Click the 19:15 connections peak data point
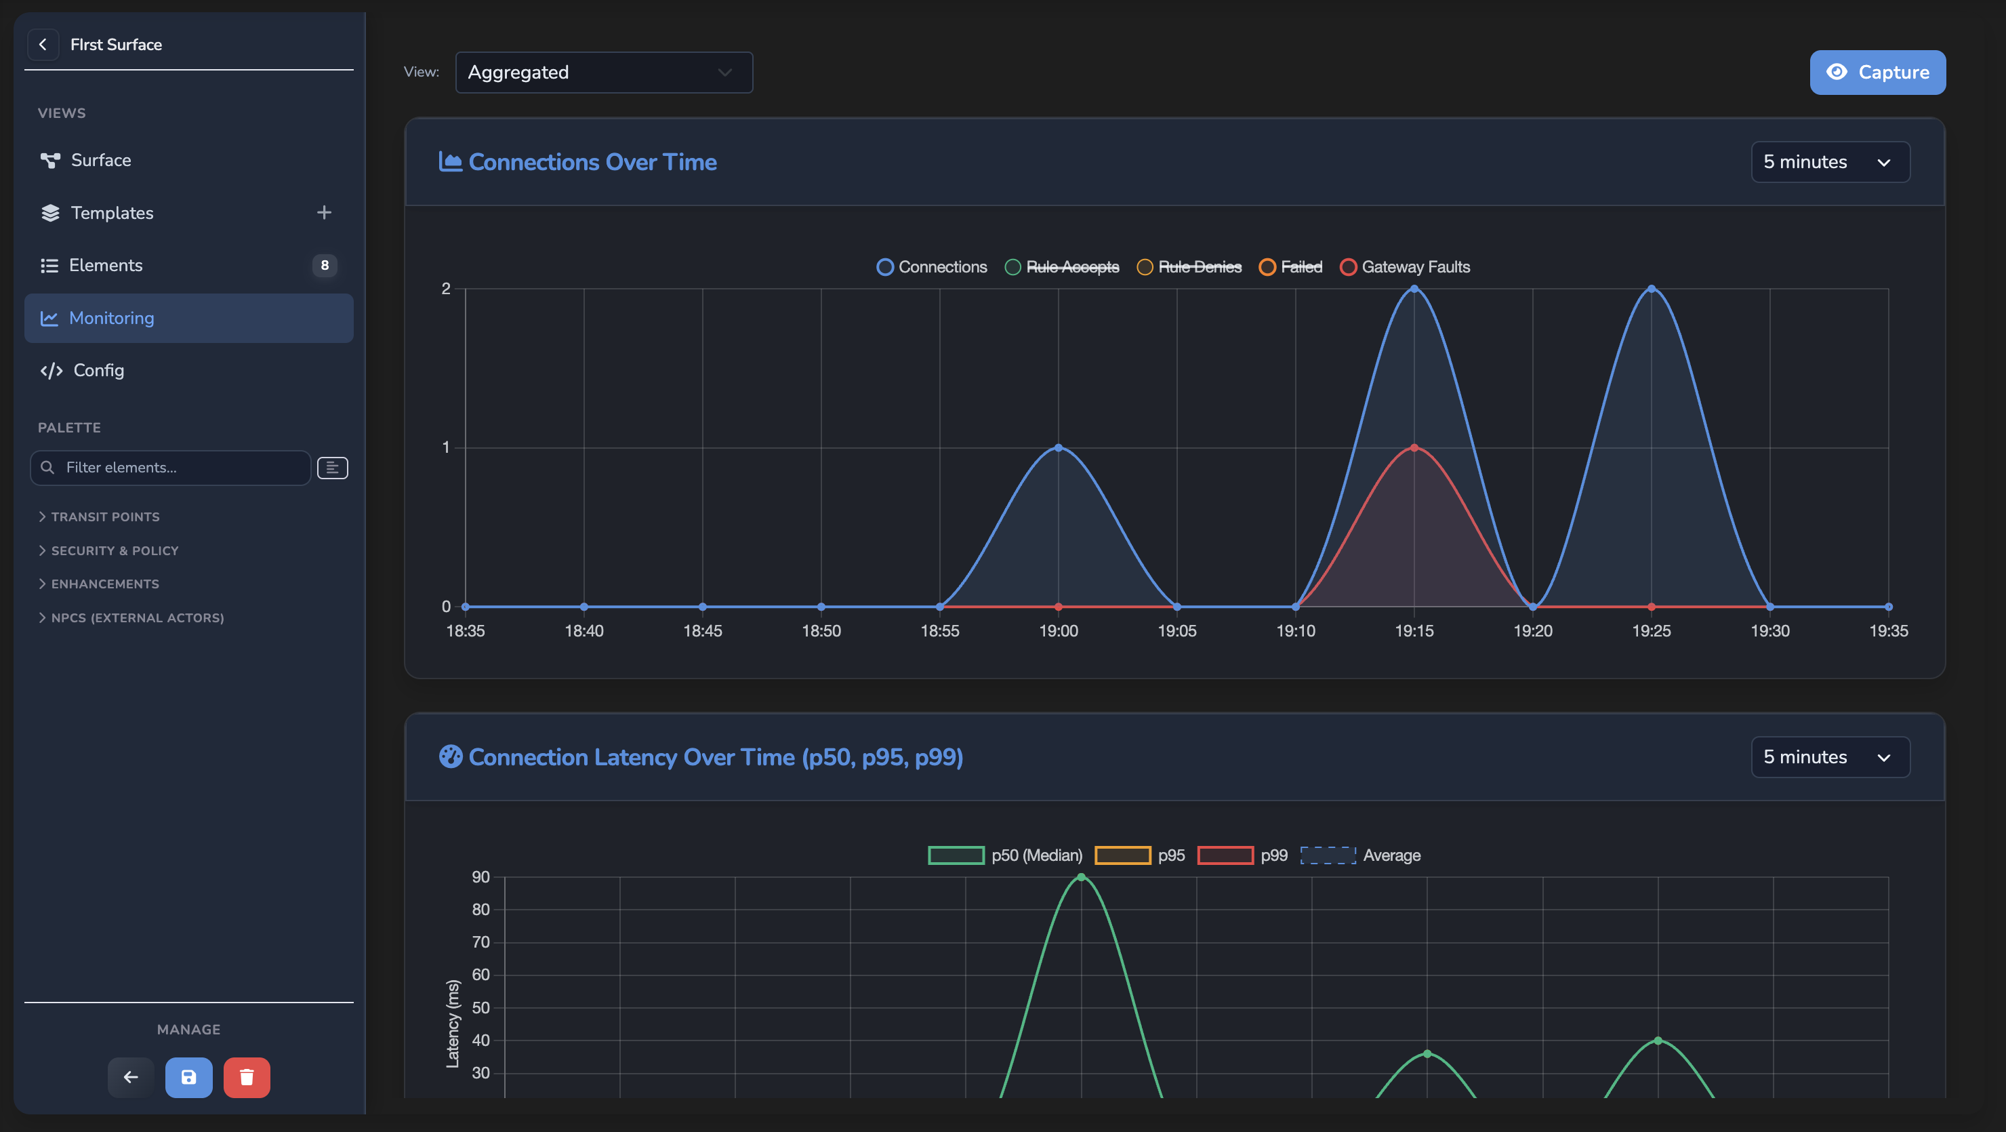This screenshot has height=1132, width=2006. (1414, 289)
